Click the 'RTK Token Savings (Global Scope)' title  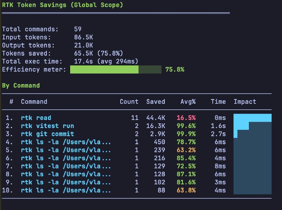63,5
